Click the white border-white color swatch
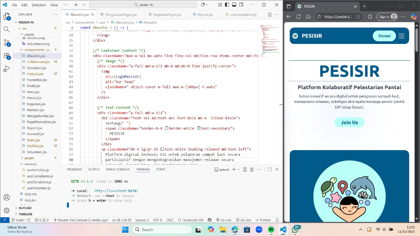The height and width of the screenshot is (236, 420). 166,128
